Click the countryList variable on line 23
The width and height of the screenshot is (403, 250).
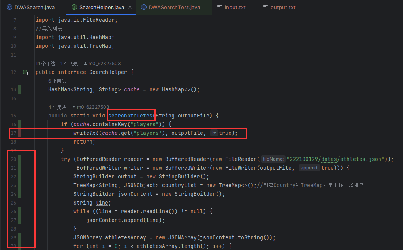pyautogui.click(x=179, y=185)
